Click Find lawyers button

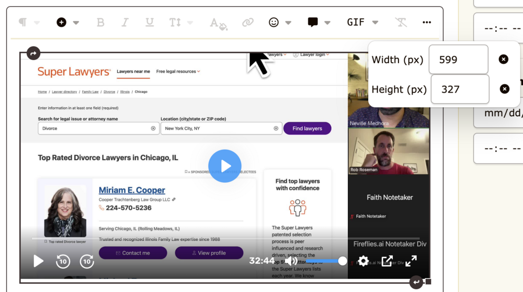click(x=307, y=129)
